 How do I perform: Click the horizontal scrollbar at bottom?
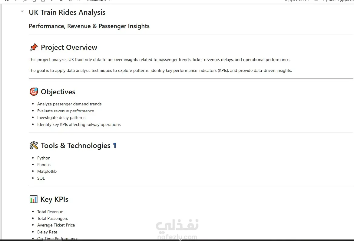[x=177, y=240]
